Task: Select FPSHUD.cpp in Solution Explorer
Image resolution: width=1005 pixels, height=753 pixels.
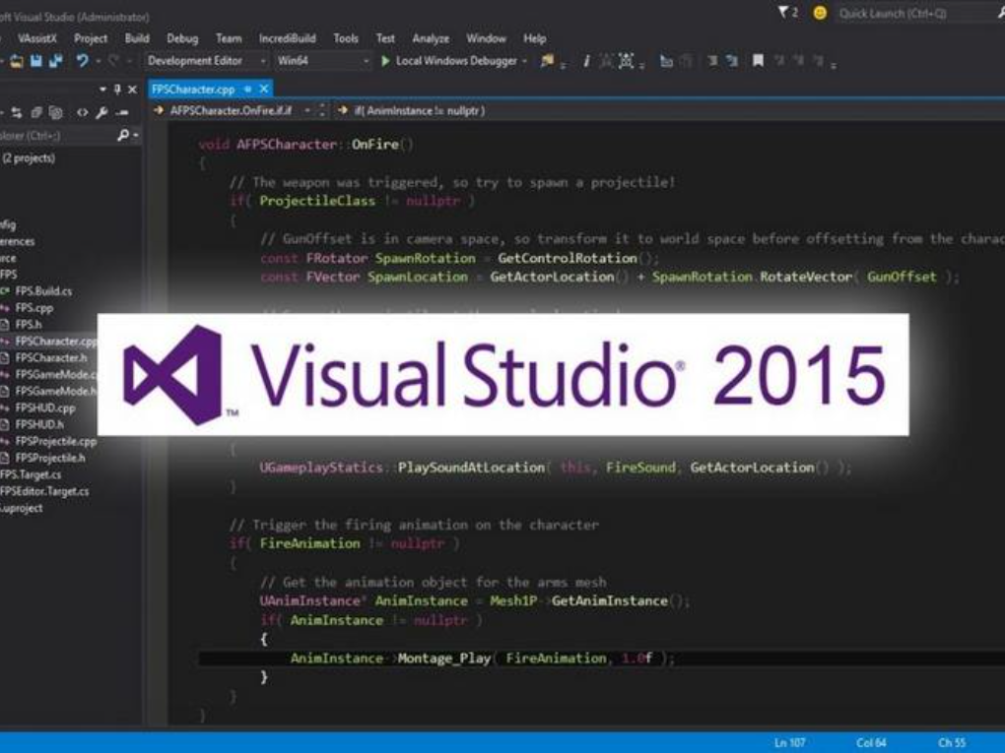Action: pos(45,408)
